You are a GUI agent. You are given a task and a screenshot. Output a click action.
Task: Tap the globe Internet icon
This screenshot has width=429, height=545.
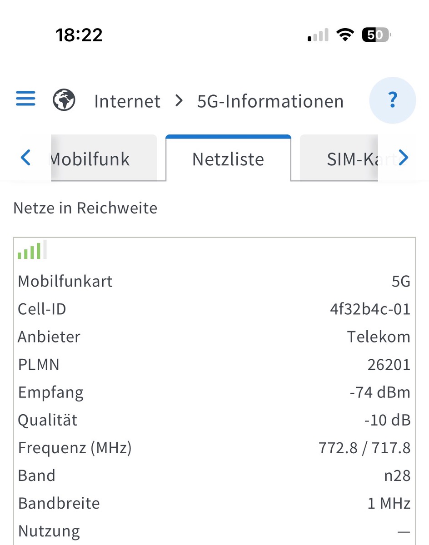click(x=64, y=100)
